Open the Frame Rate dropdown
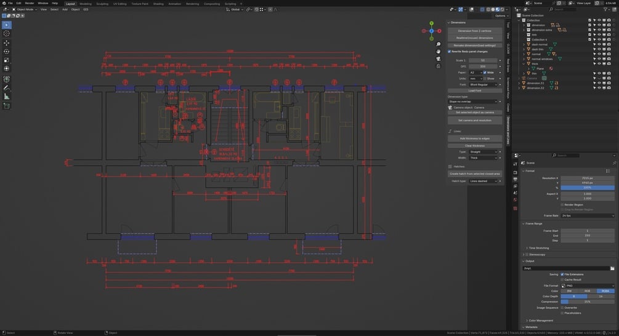 588,216
